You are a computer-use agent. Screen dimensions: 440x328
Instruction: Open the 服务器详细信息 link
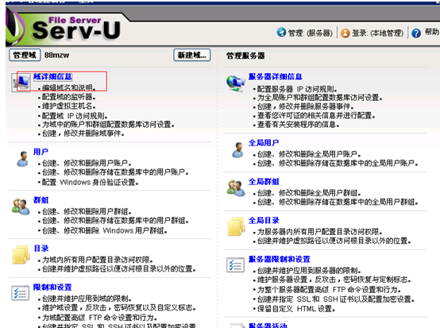(x=276, y=76)
